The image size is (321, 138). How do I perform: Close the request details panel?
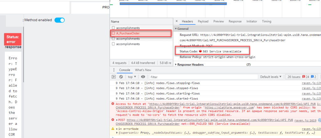tap(176, 21)
